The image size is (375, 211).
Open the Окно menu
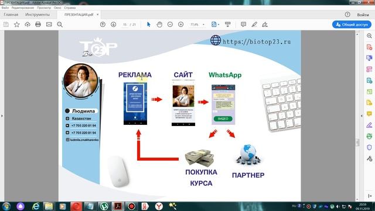coord(57,8)
